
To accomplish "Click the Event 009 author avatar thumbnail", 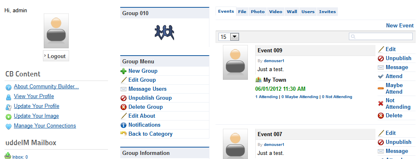I will pos(236,62).
